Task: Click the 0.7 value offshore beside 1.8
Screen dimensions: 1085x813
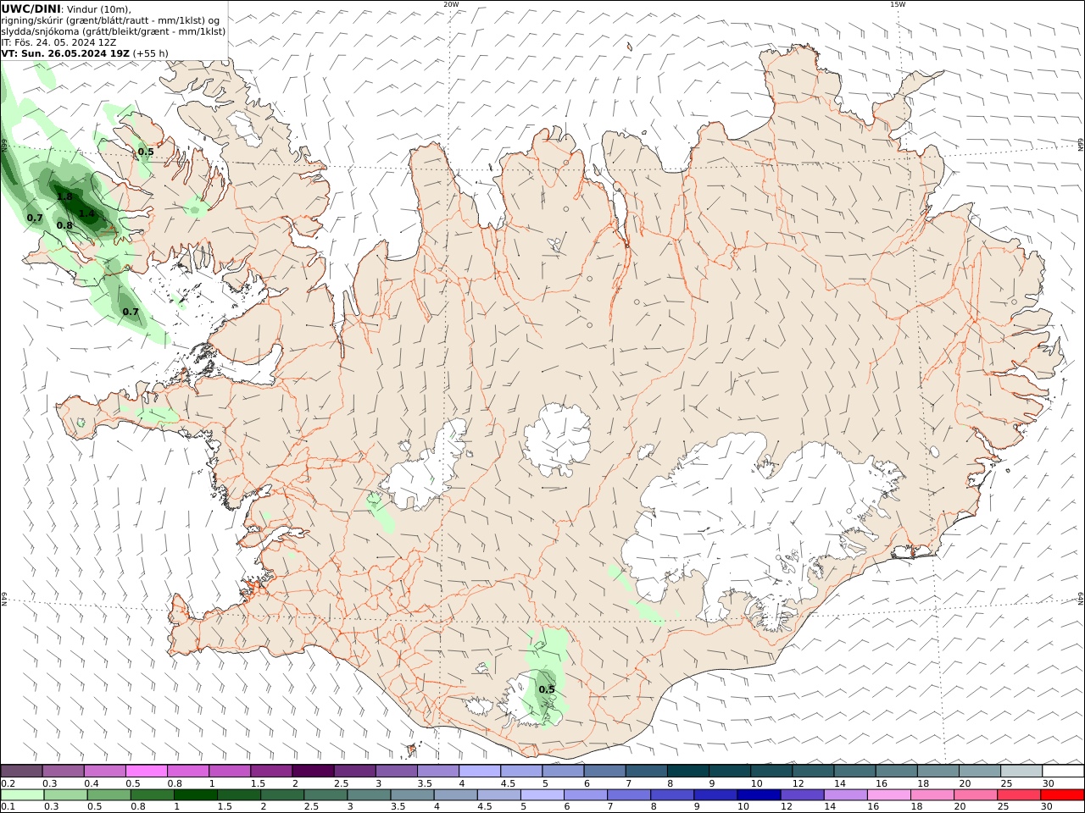Action: (35, 218)
